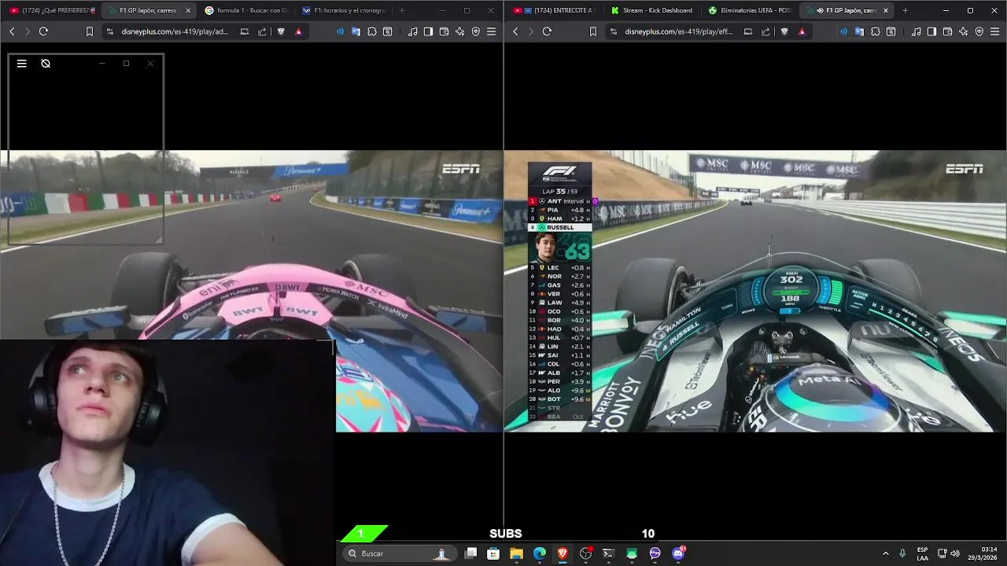Switch to 'formula 1 - Buscar con Google' tab
Viewport: 1007px width, 566px height.
point(247,10)
